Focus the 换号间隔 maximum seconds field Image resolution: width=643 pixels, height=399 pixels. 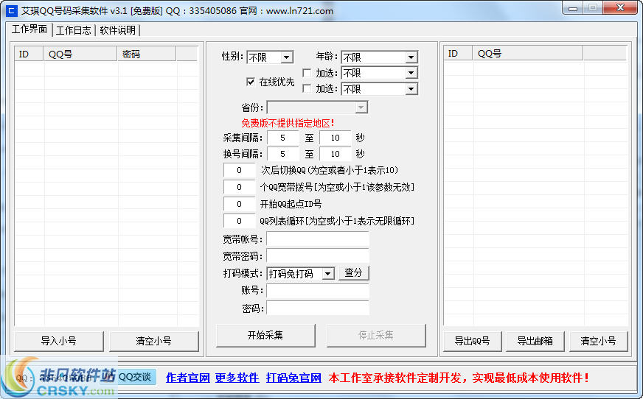pos(335,154)
